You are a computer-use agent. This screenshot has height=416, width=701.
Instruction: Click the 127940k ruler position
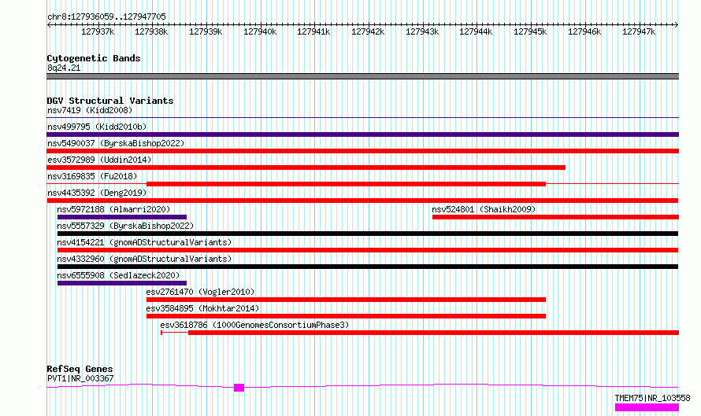click(260, 31)
